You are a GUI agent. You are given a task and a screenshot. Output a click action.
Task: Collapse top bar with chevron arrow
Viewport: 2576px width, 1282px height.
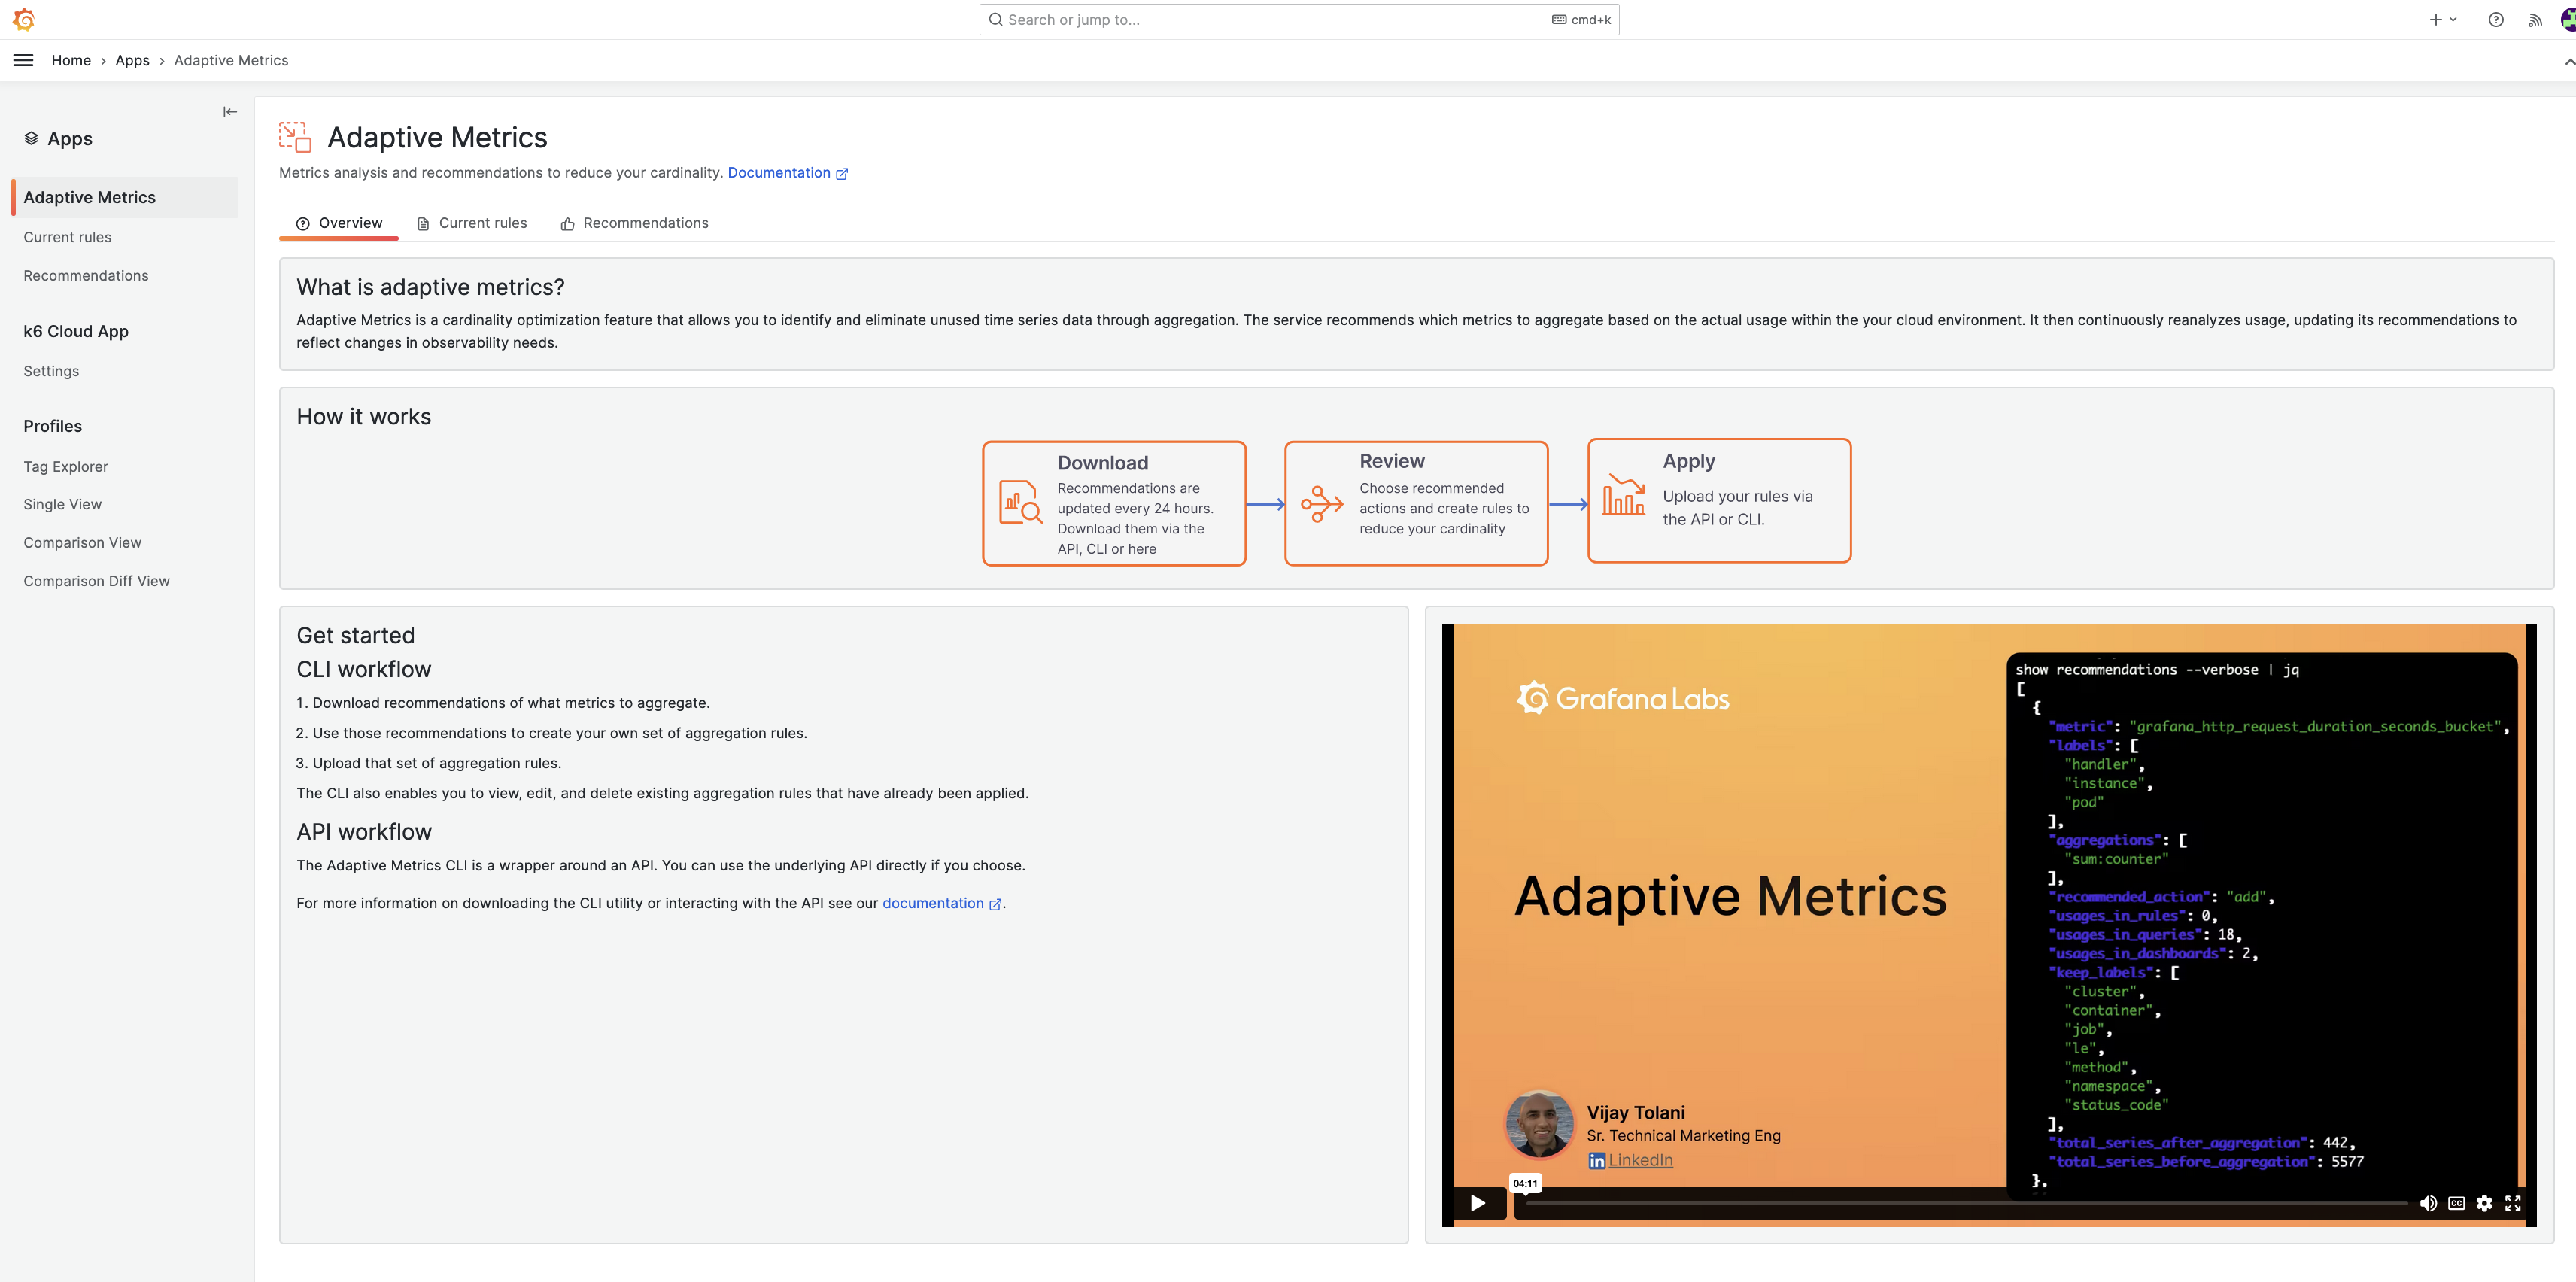tap(2568, 61)
